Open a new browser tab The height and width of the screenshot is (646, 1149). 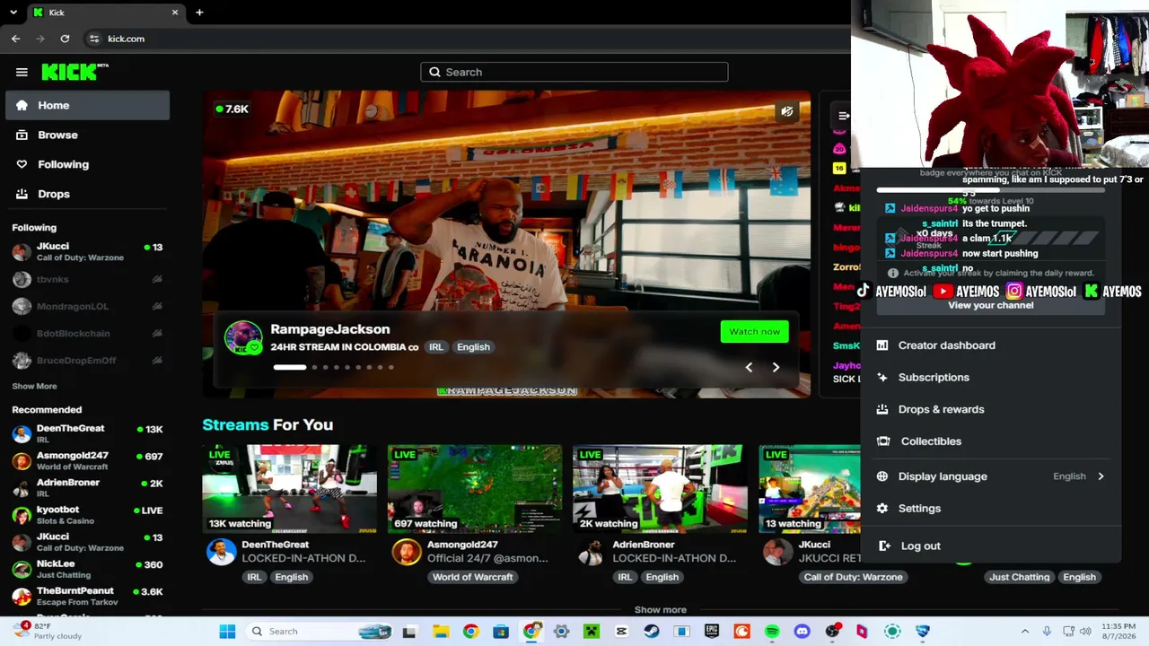click(x=199, y=13)
